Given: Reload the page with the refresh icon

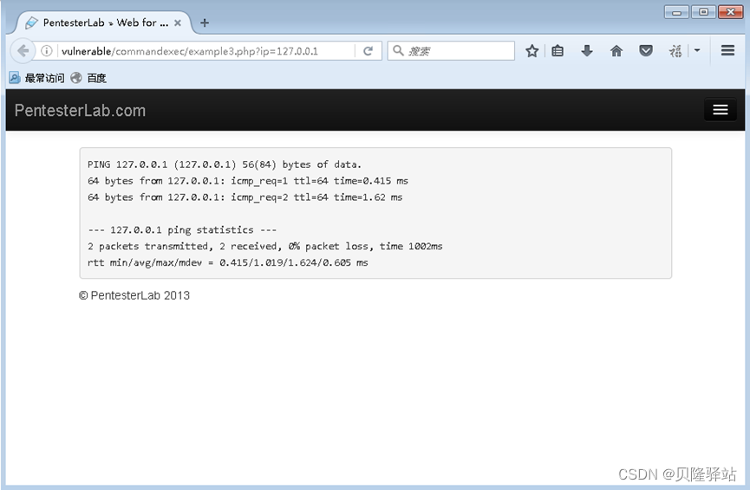Looking at the screenshot, I should [x=368, y=51].
